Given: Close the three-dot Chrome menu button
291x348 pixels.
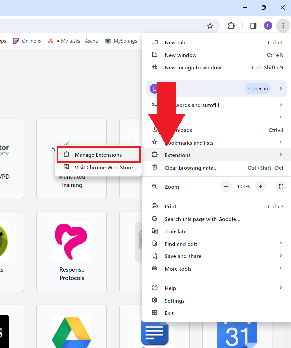Looking at the screenshot, I should click(x=283, y=26).
